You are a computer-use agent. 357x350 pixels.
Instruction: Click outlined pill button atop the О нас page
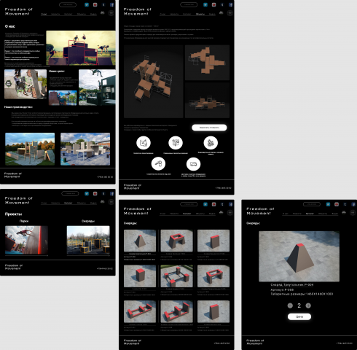68,4
